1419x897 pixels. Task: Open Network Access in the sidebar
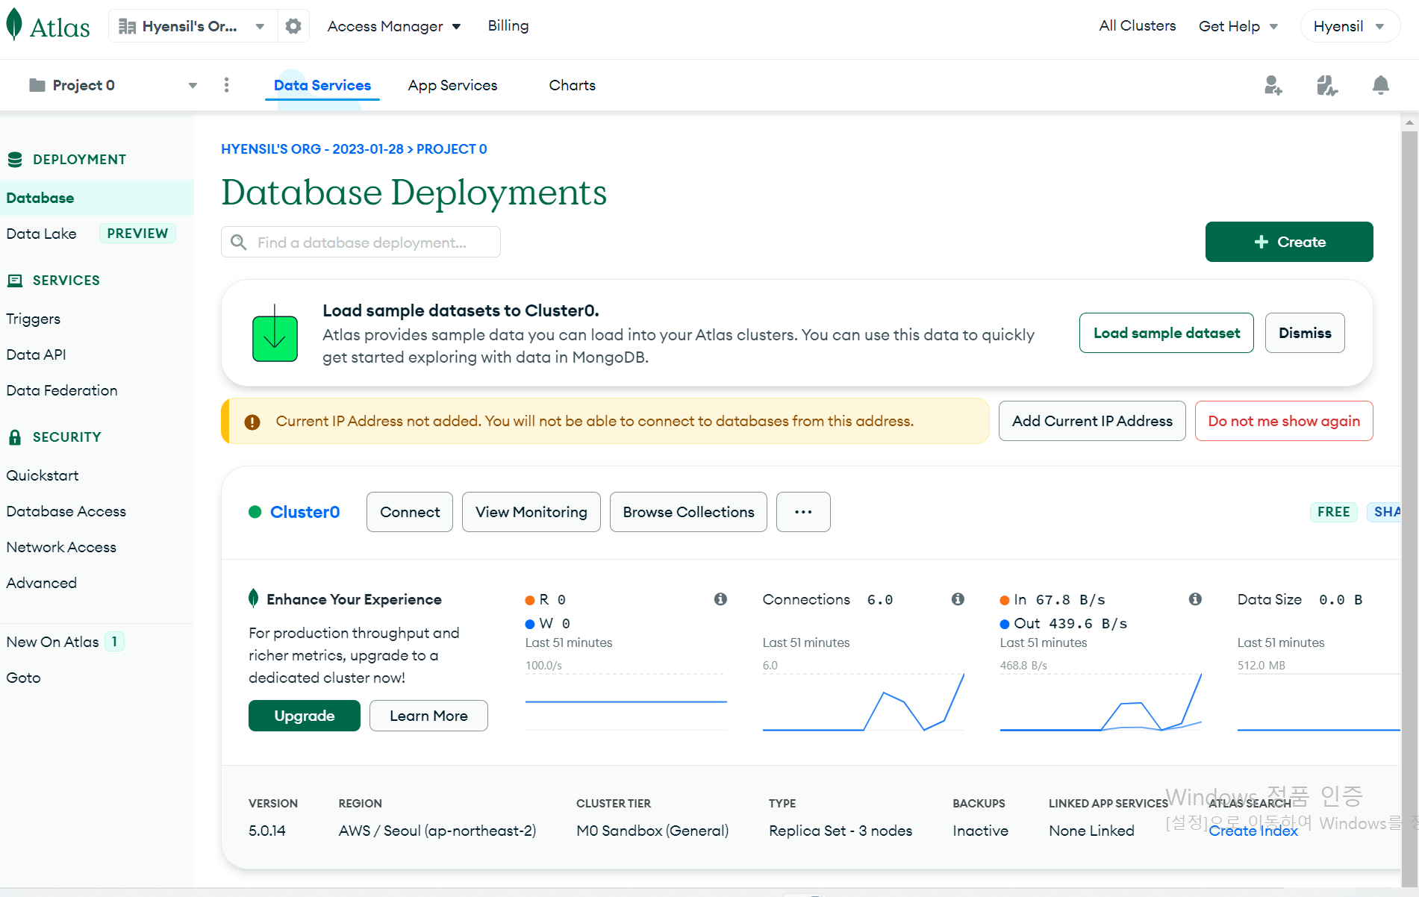[61, 547]
